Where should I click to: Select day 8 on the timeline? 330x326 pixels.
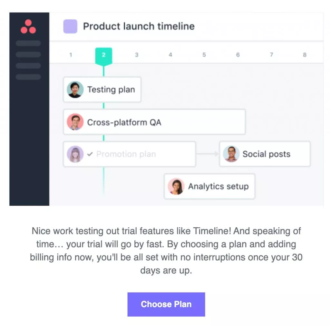point(305,55)
